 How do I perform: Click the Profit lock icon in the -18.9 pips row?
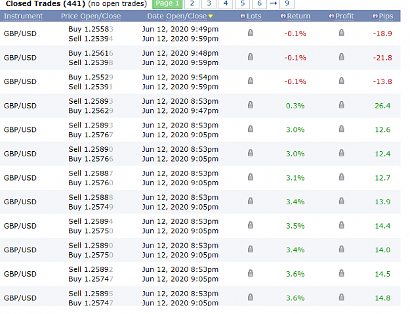(x=342, y=33)
